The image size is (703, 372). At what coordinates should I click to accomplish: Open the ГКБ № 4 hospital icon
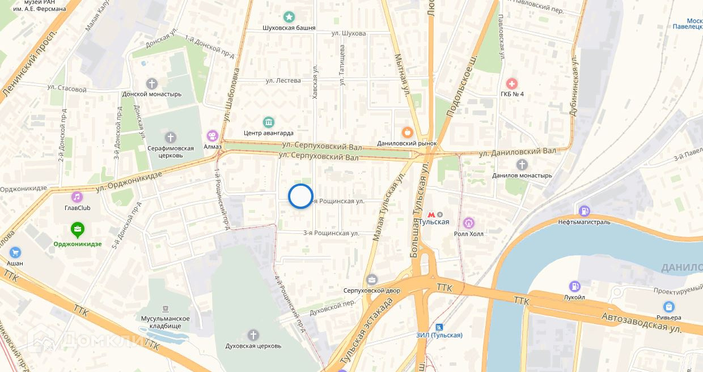pos(512,83)
